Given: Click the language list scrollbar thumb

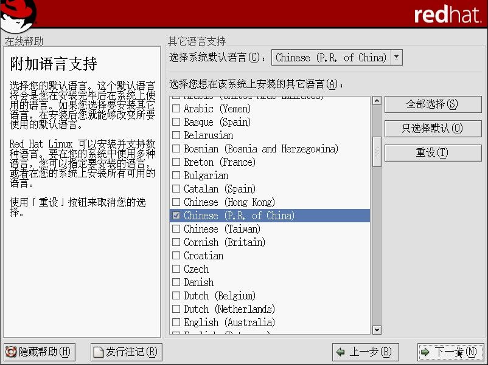Looking at the screenshot, I should (x=377, y=152).
